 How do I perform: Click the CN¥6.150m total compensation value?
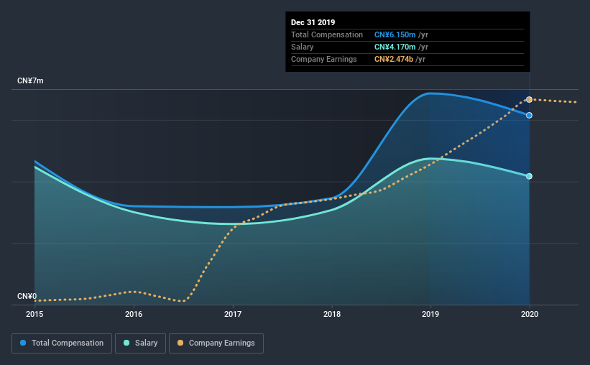[x=395, y=34]
